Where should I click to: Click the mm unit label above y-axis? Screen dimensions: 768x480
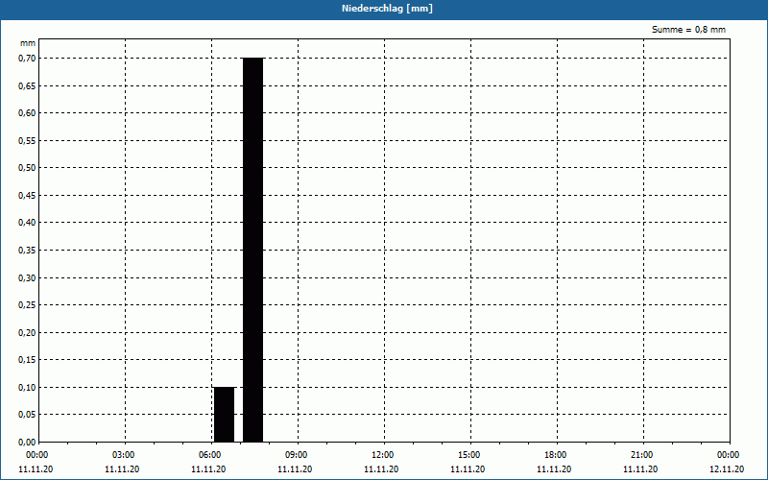[28, 43]
